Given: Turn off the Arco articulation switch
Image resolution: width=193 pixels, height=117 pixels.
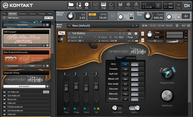Looking at the screenshot, I should [137, 64].
